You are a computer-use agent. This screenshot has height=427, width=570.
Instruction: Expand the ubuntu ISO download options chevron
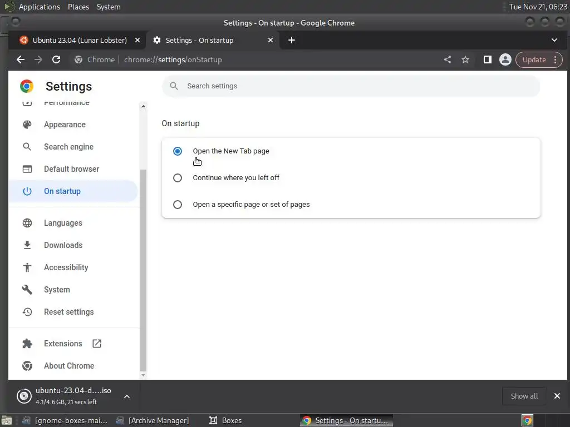127,396
